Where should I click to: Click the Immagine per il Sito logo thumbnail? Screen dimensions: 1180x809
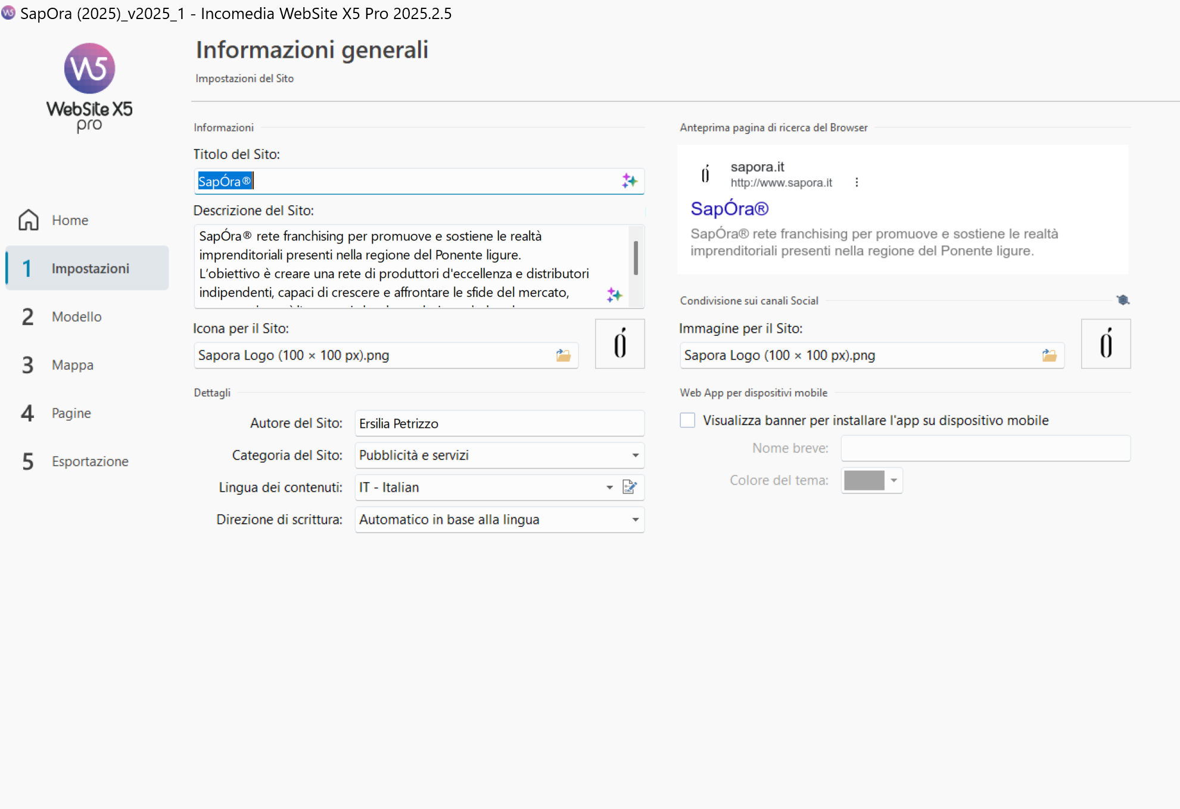point(1106,343)
